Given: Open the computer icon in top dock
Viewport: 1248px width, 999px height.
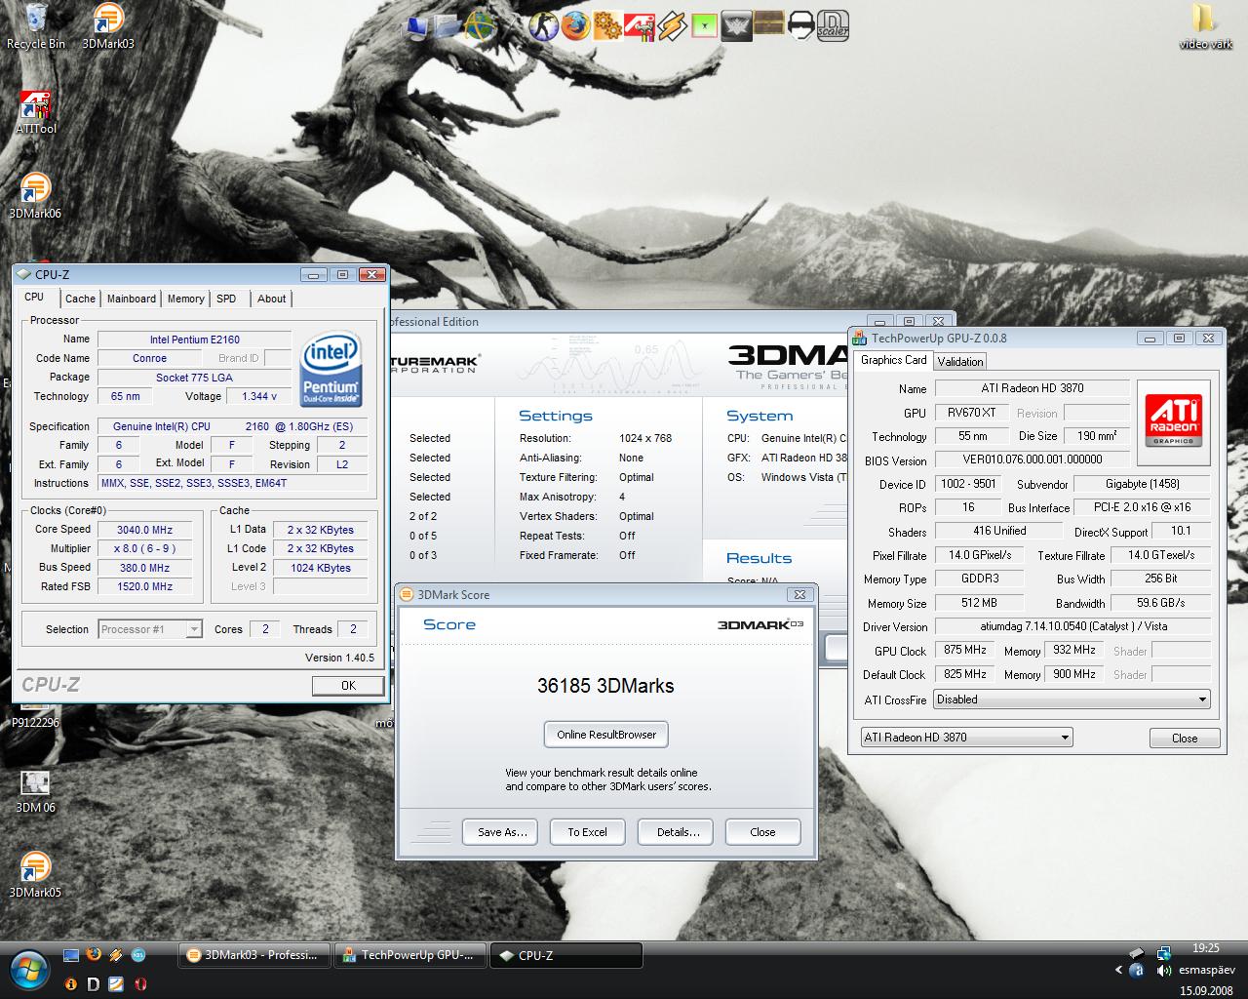Looking at the screenshot, I should [417, 26].
